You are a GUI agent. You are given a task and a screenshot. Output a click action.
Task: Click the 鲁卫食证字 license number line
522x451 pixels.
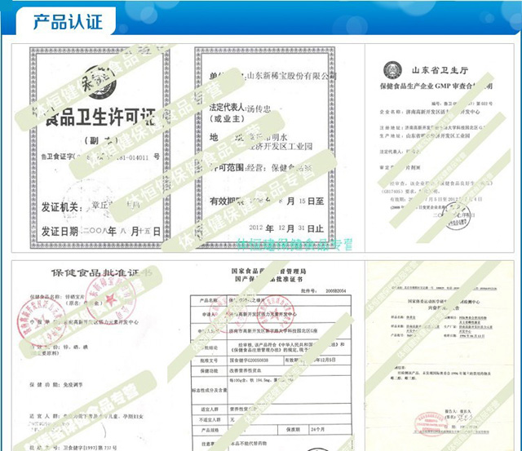[x=100, y=157]
